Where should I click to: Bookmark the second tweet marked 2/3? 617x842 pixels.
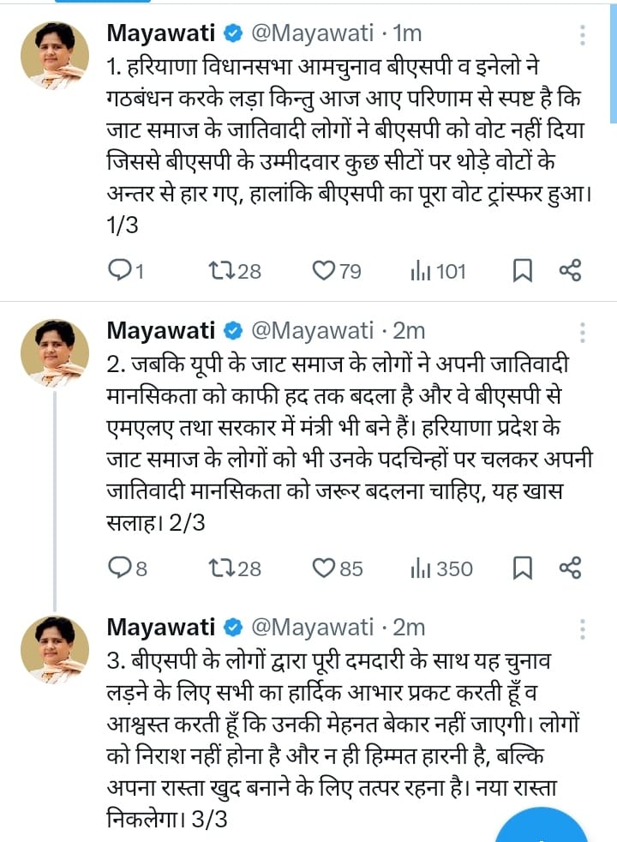[522, 568]
